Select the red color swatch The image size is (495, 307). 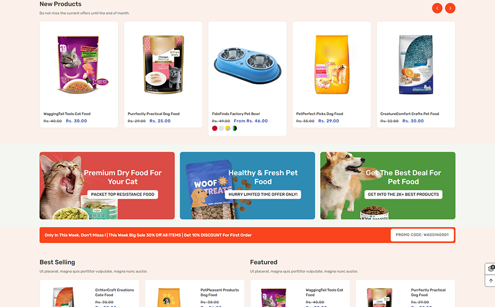pos(214,128)
